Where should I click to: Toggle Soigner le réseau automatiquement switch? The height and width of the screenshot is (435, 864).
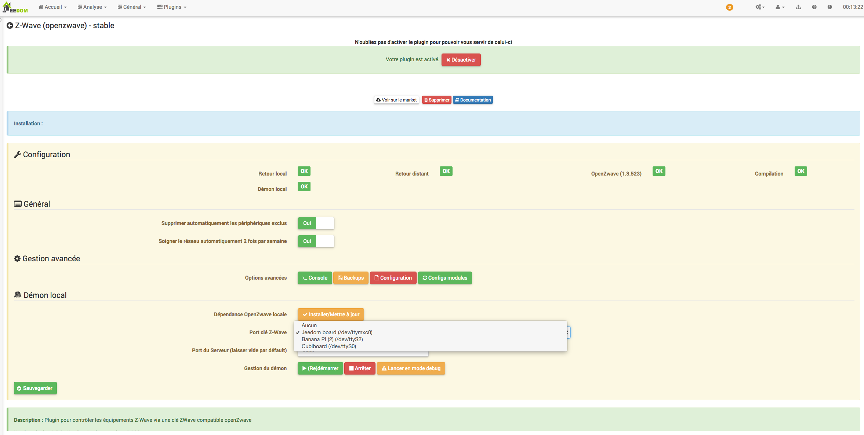click(x=316, y=241)
